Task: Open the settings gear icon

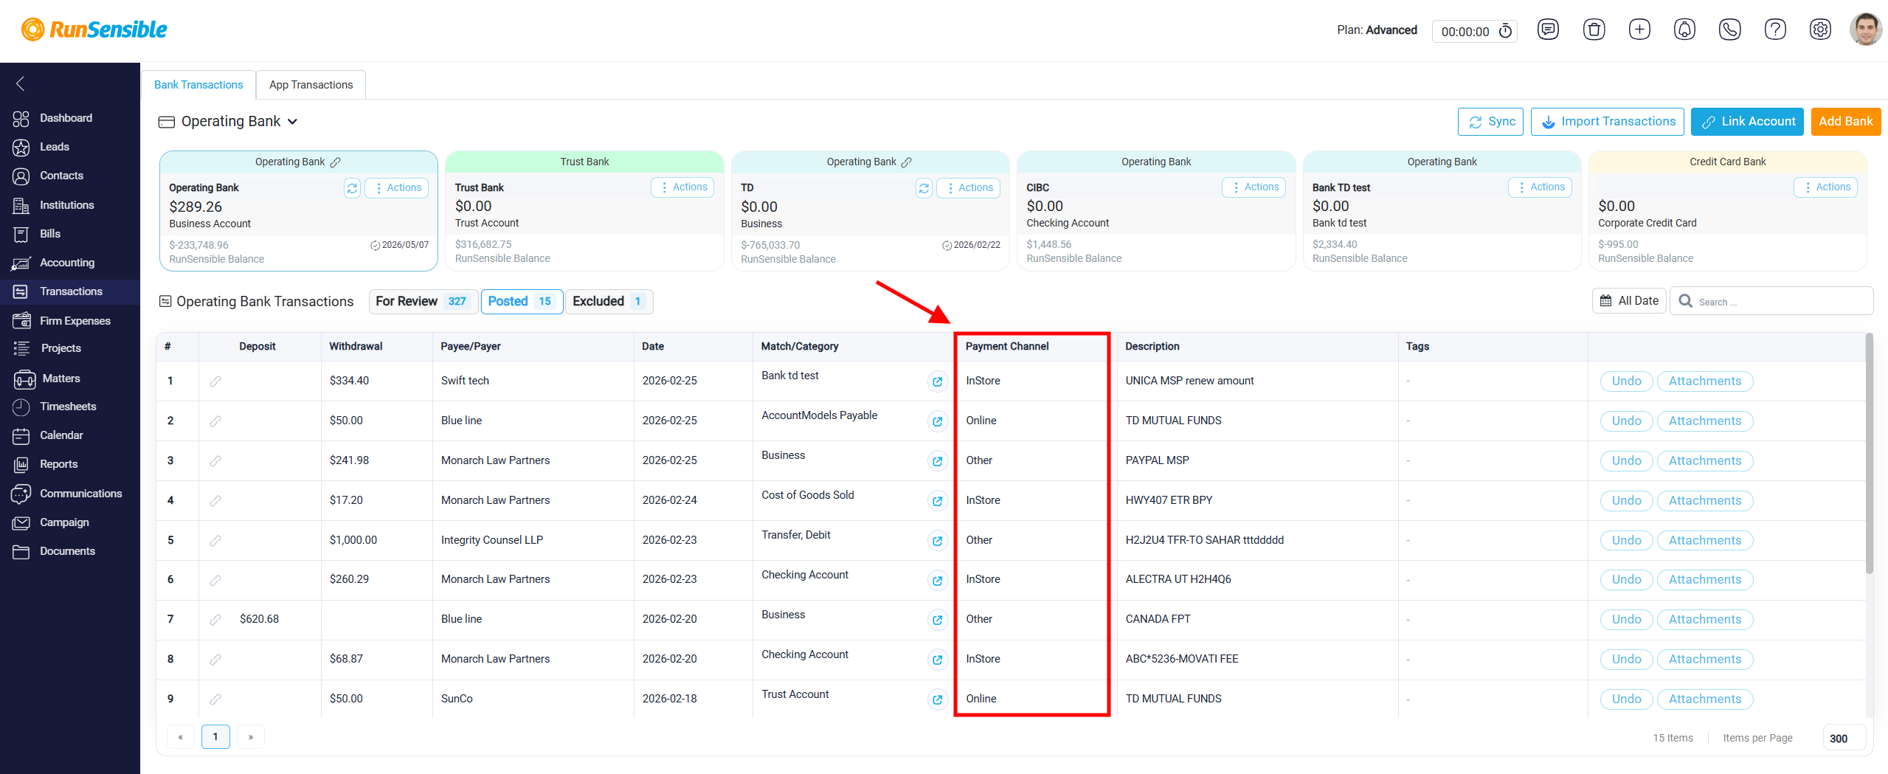Action: (1820, 30)
